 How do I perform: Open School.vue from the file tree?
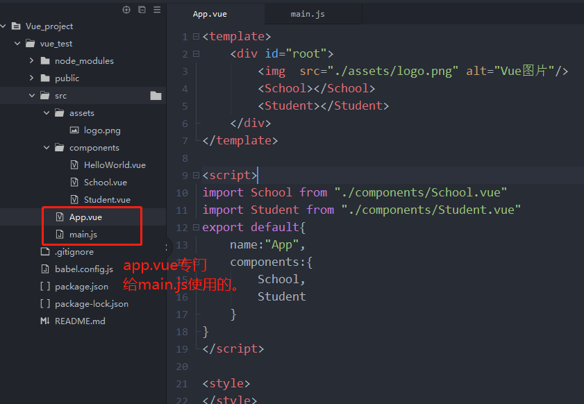pyautogui.click(x=106, y=183)
